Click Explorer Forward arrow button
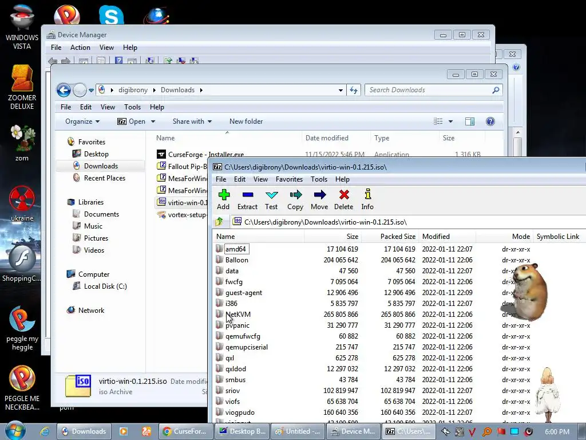 pyautogui.click(x=79, y=90)
